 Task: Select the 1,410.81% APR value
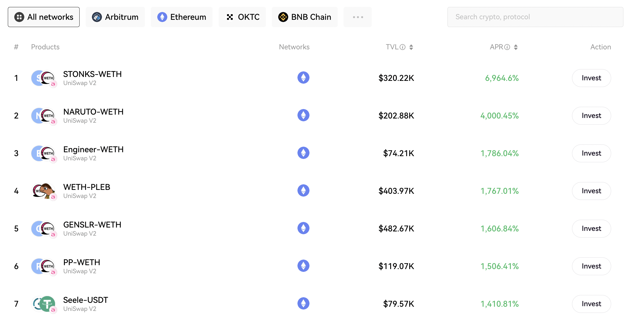(x=499, y=304)
